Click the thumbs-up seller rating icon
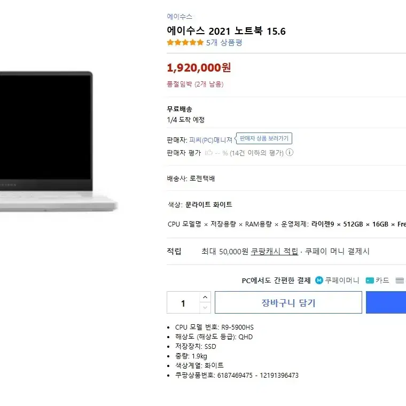Image resolution: width=406 pixels, height=406 pixels. coord(209,152)
